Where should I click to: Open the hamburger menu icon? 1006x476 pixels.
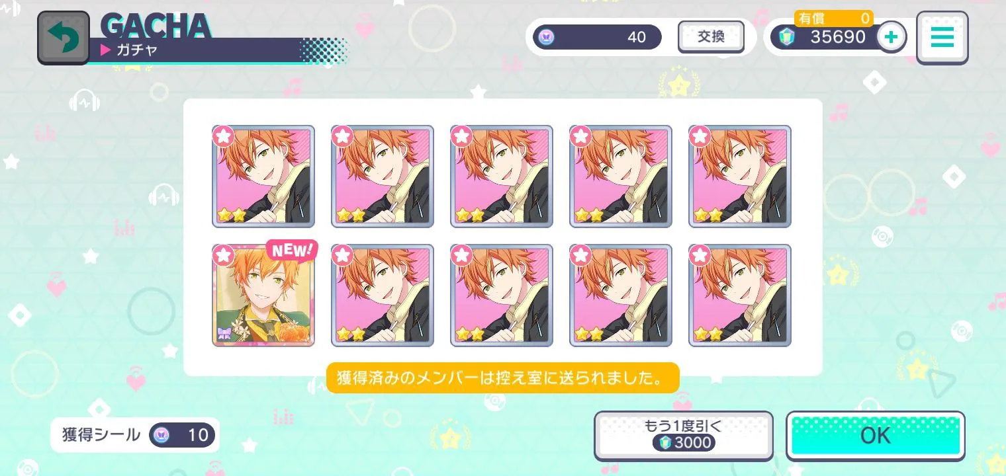pyautogui.click(x=942, y=37)
